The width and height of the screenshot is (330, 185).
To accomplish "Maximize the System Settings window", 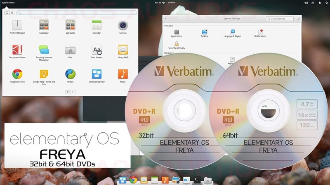I will coord(299,18).
